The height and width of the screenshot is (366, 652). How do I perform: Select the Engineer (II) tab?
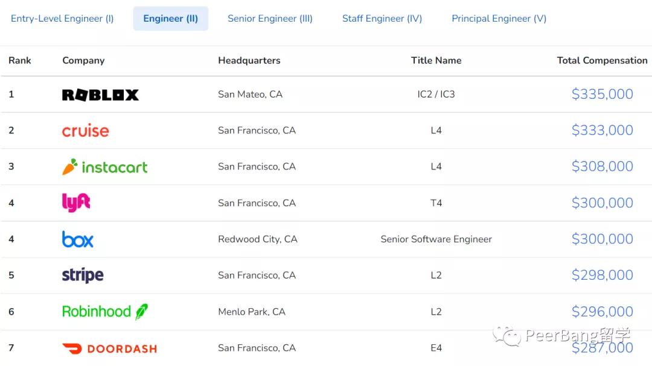point(170,19)
